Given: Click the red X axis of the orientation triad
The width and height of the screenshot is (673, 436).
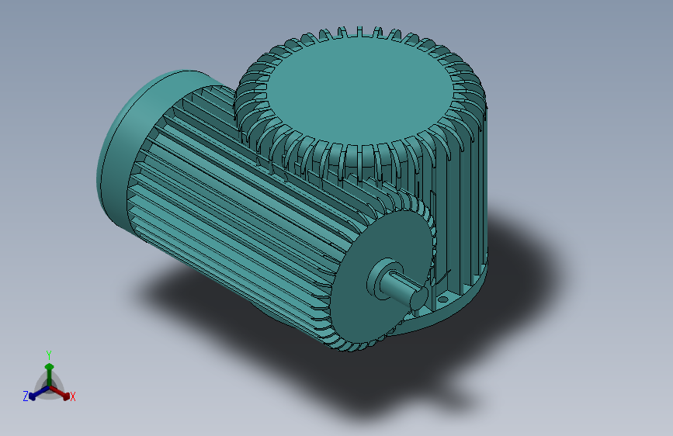Looking at the screenshot, I should click(x=61, y=393).
